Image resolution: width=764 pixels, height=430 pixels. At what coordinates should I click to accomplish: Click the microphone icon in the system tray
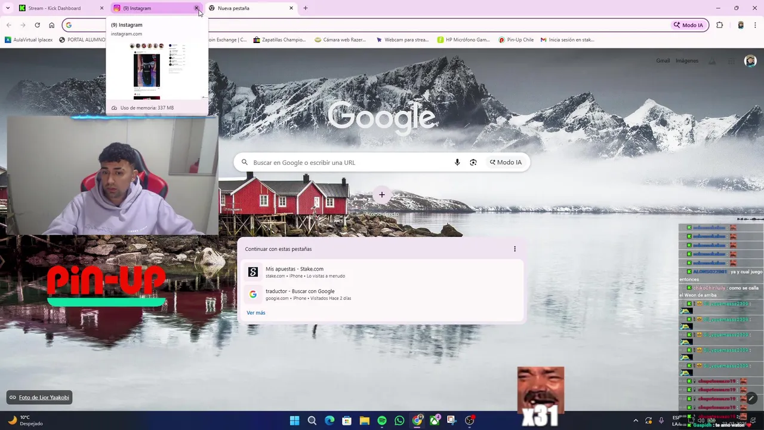[x=661, y=420]
